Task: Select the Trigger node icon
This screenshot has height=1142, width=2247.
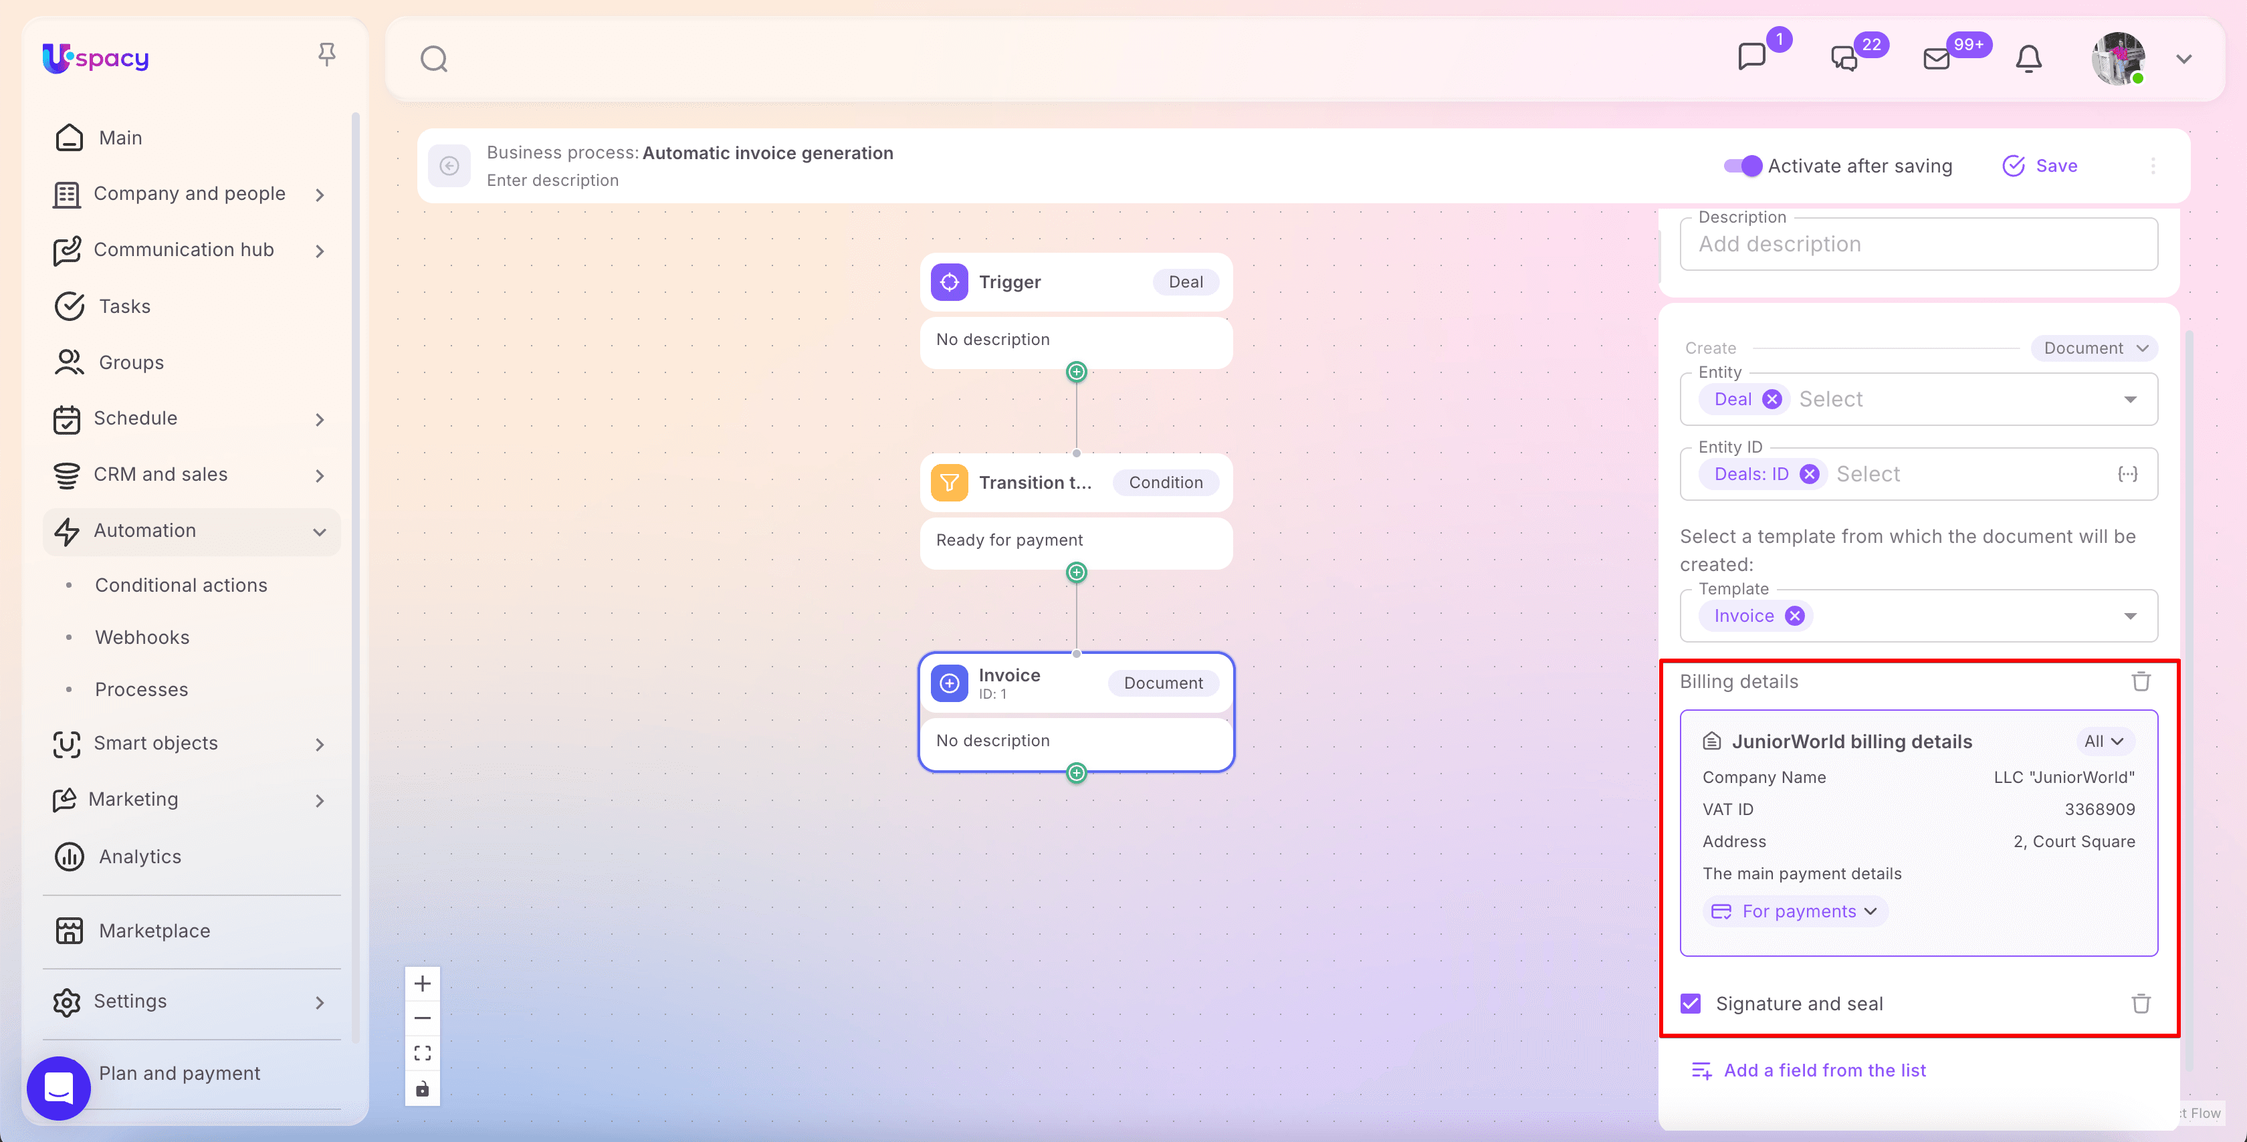Action: tap(949, 281)
